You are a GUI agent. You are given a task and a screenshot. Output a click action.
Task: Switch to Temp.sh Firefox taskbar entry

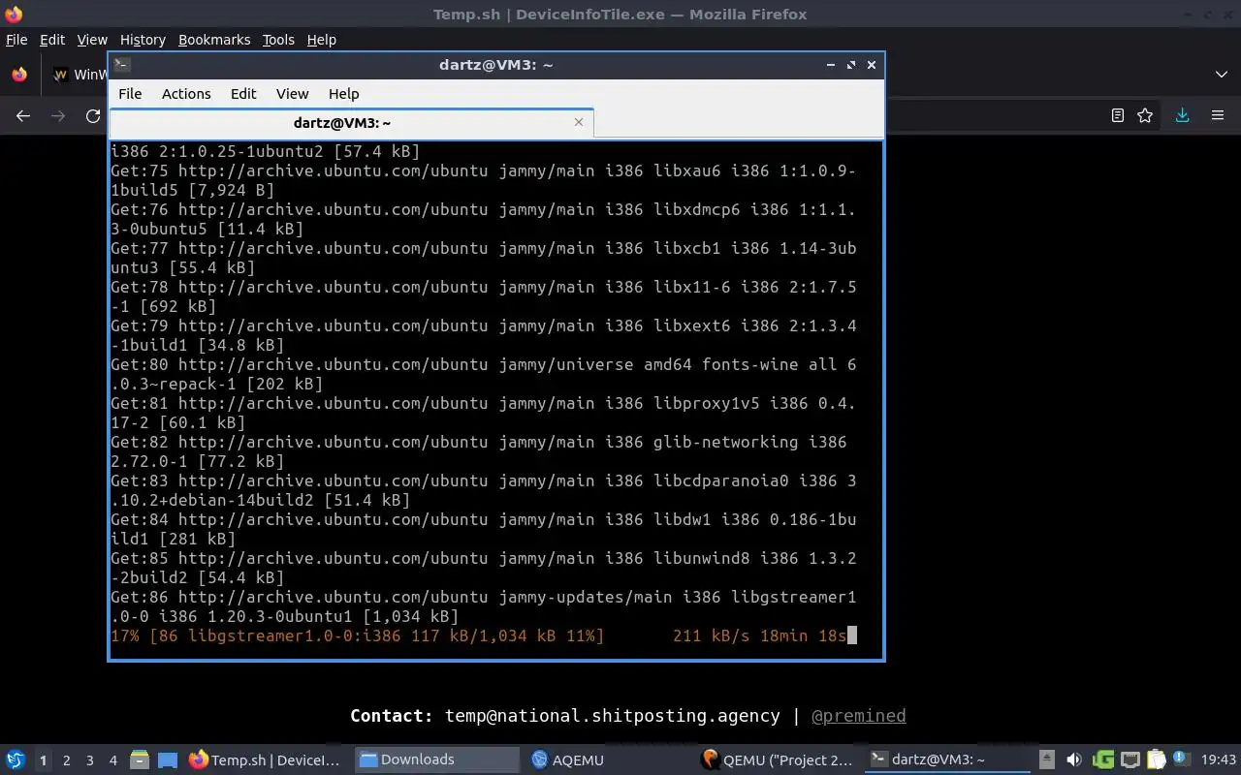tap(267, 759)
